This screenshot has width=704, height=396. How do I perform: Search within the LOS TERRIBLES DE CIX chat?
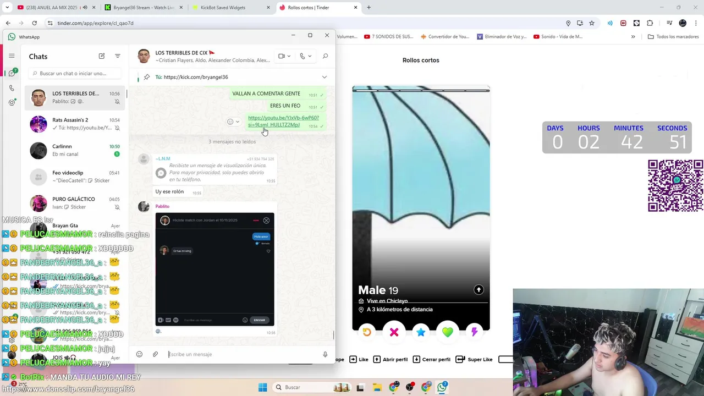[325, 56]
